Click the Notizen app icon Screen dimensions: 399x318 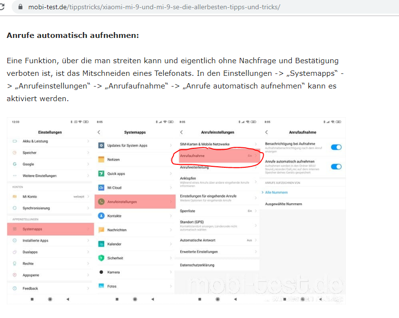101,159
